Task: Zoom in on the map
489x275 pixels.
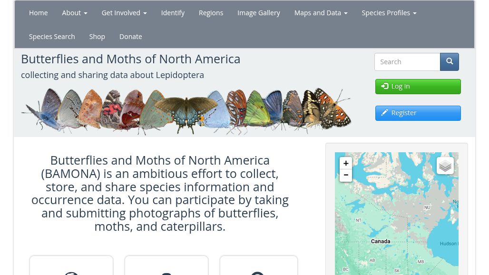Action: (x=346, y=163)
